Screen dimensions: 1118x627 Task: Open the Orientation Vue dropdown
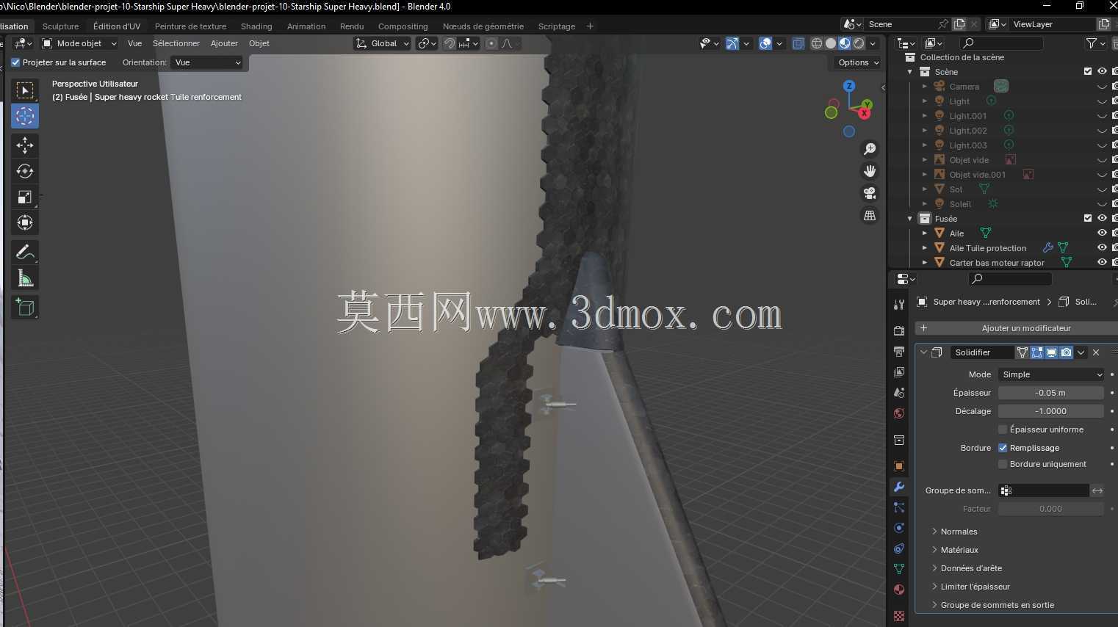click(x=207, y=62)
